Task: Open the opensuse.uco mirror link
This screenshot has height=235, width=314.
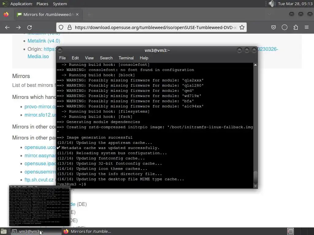Action: tap(40, 147)
